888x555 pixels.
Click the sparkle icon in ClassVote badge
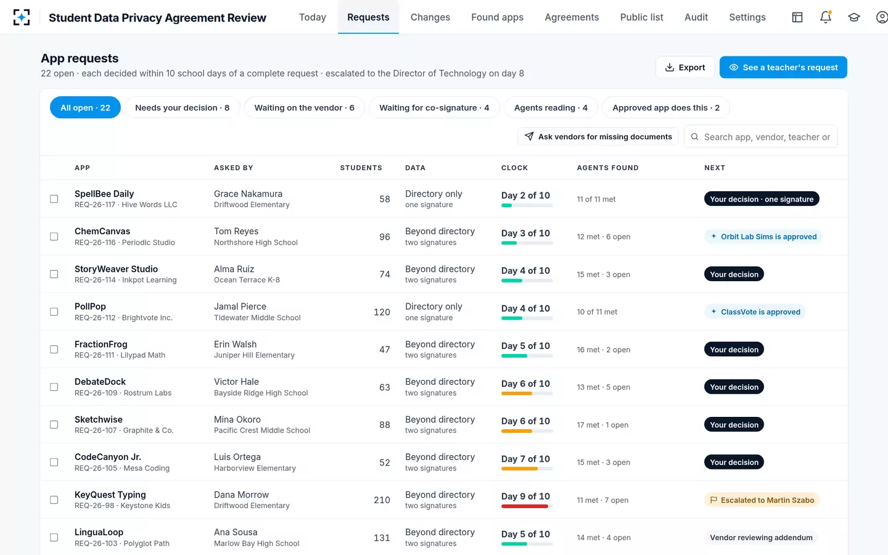[714, 311]
